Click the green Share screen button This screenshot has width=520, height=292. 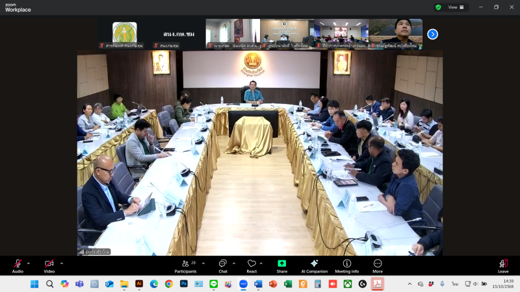tap(282, 266)
